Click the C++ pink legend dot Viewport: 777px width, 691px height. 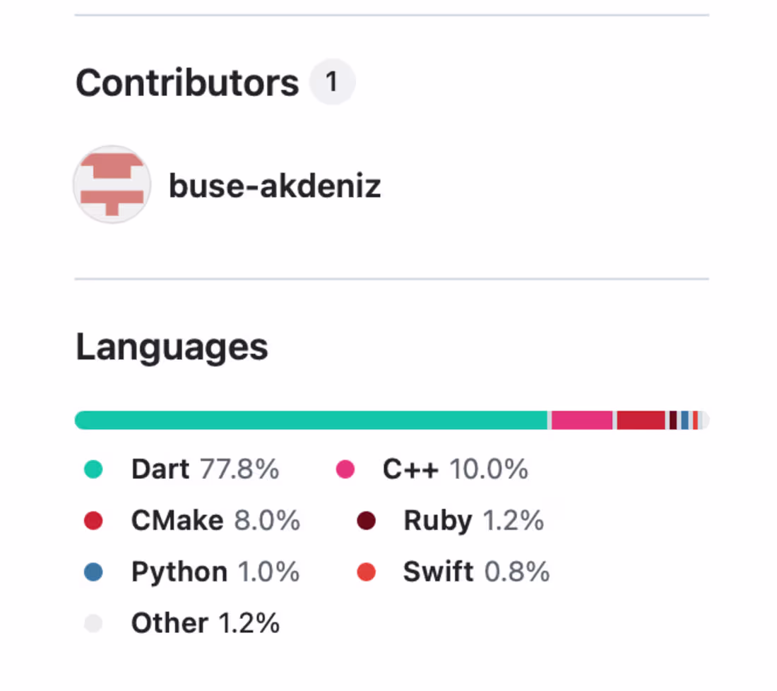345,469
